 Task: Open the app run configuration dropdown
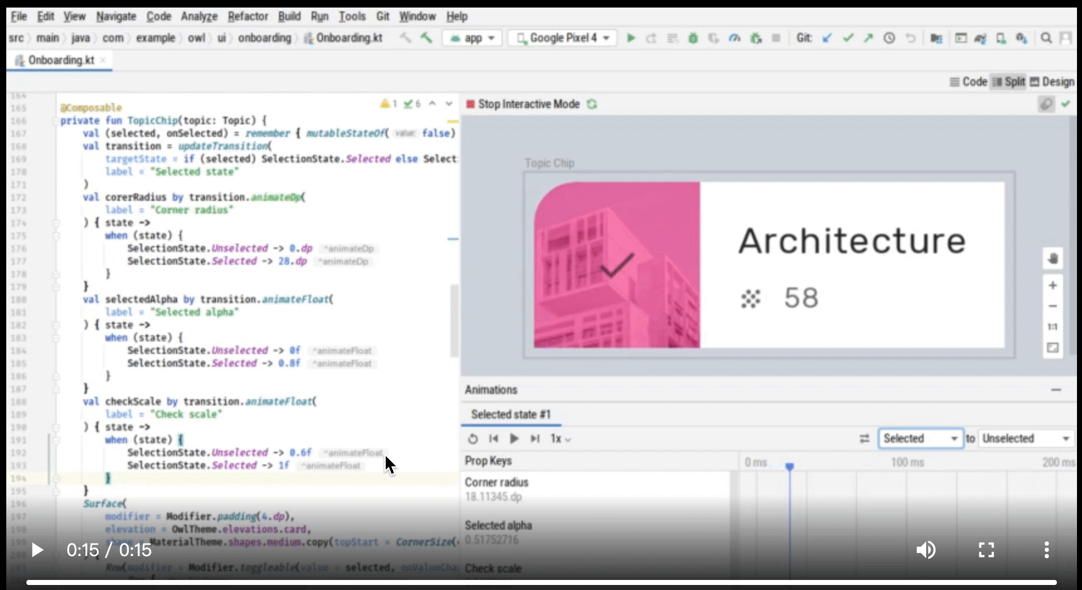[473, 38]
